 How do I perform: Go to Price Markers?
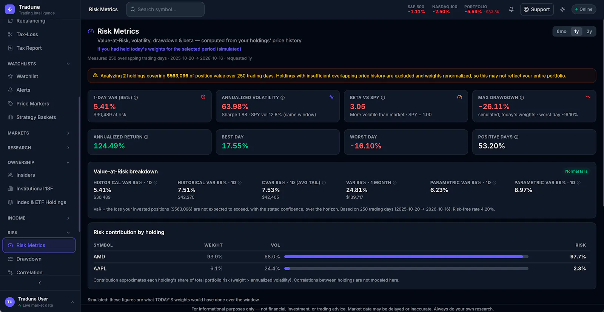click(x=39, y=104)
